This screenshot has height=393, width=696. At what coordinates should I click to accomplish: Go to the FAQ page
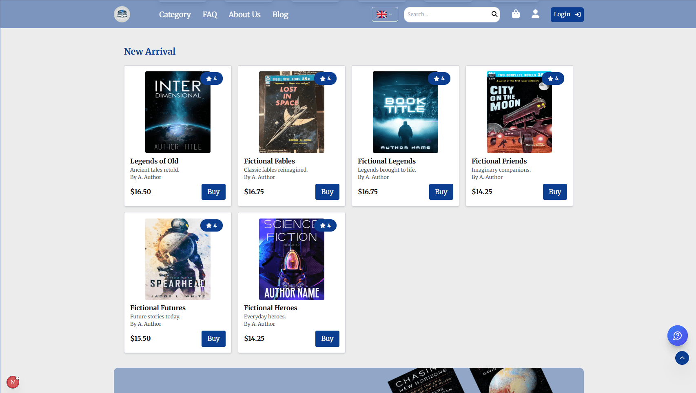coord(210,14)
